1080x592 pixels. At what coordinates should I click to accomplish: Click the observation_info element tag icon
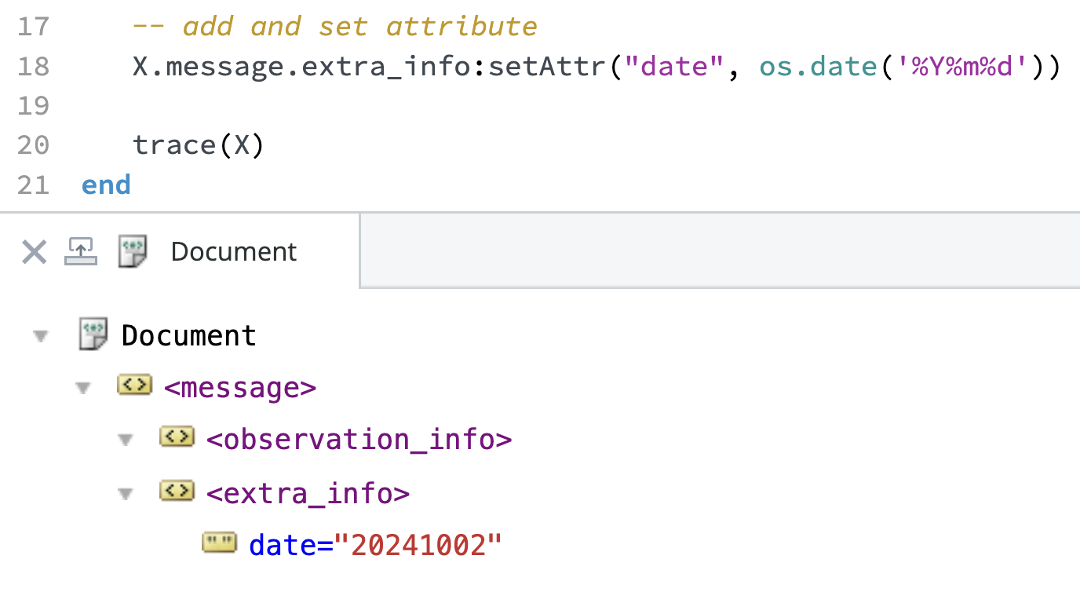177,437
